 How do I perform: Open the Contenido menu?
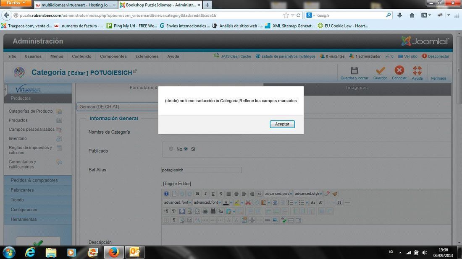click(81, 56)
